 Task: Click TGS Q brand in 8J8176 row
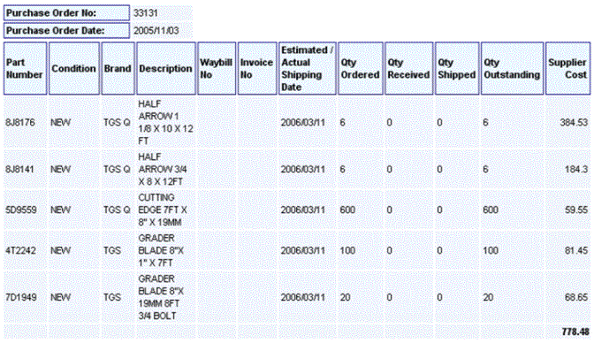[x=117, y=122]
